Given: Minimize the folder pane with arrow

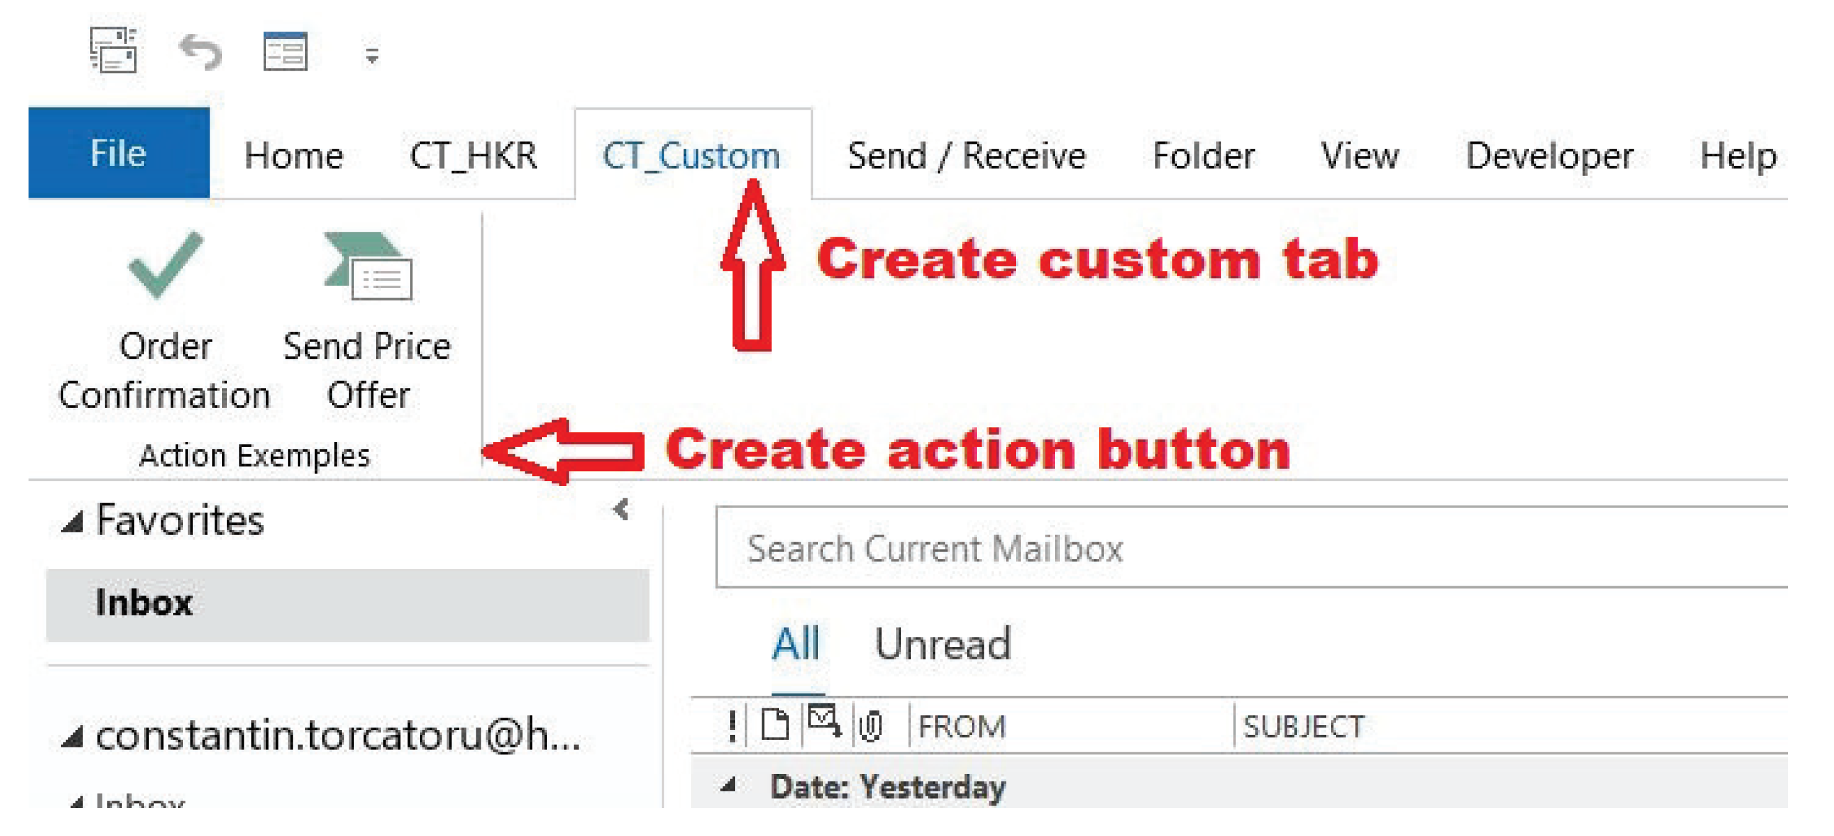Looking at the screenshot, I should [621, 509].
